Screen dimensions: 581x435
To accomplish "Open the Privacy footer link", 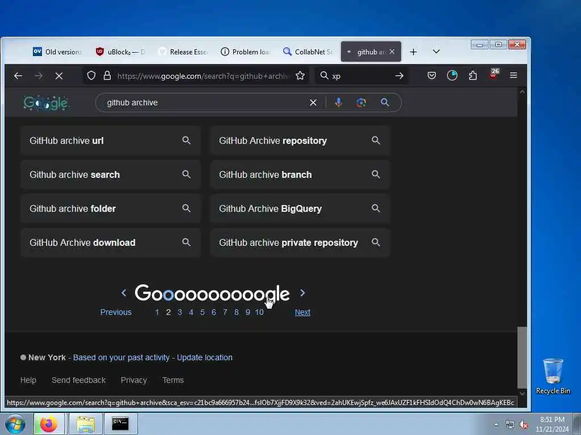I will pos(134,380).
